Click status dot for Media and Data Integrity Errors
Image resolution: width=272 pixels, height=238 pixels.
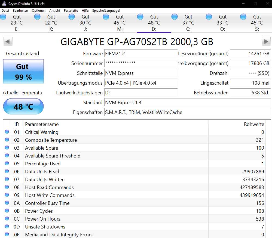pyautogui.click(x=7, y=234)
